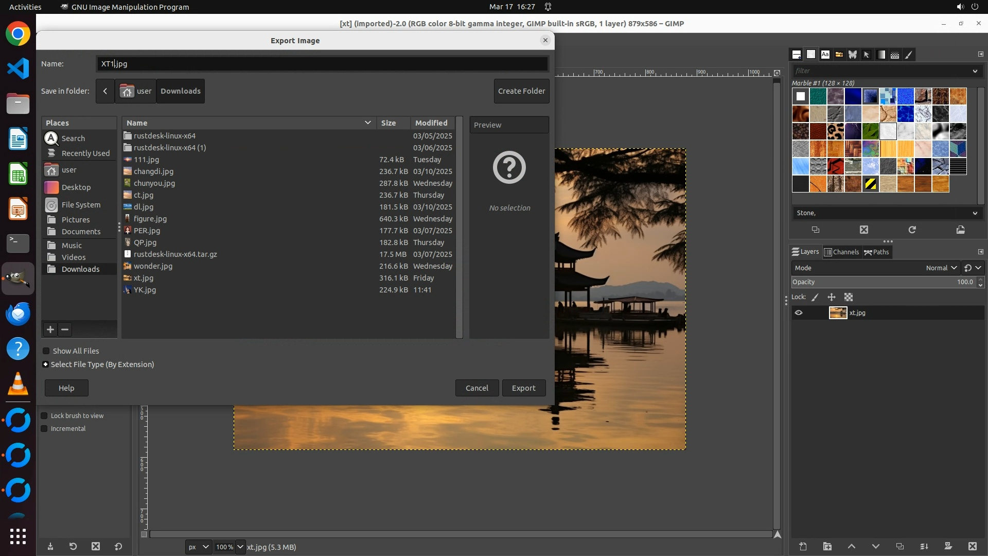Click the new layer group icon
This screenshot has width=988, height=556.
(827, 547)
